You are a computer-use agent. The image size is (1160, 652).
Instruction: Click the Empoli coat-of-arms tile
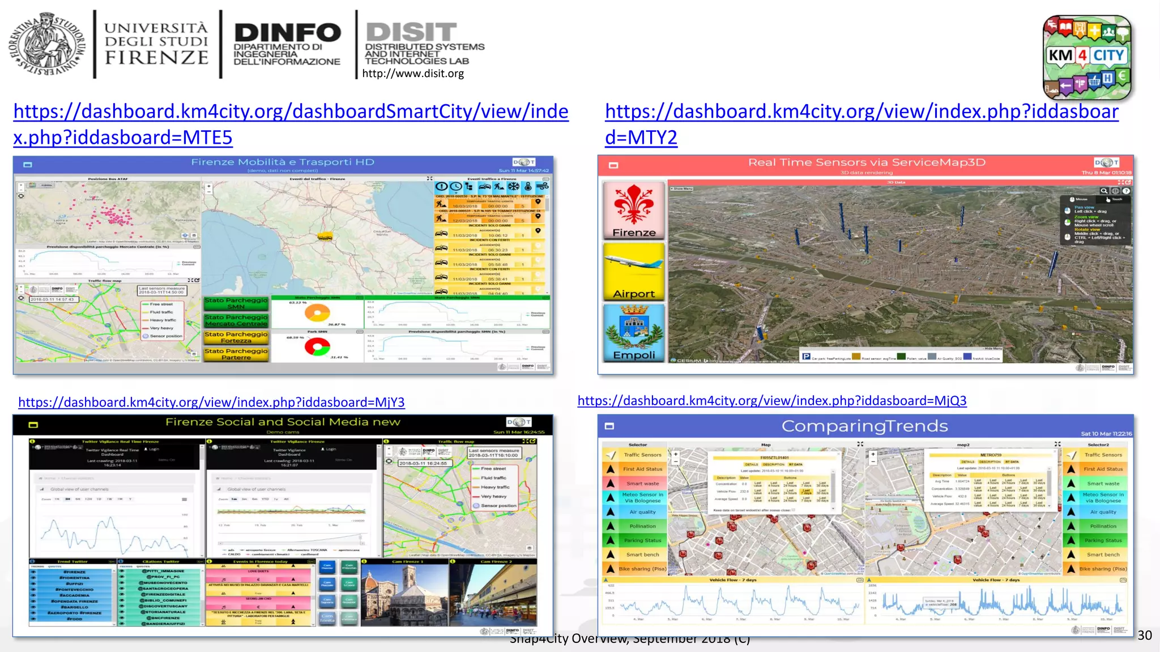634,333
